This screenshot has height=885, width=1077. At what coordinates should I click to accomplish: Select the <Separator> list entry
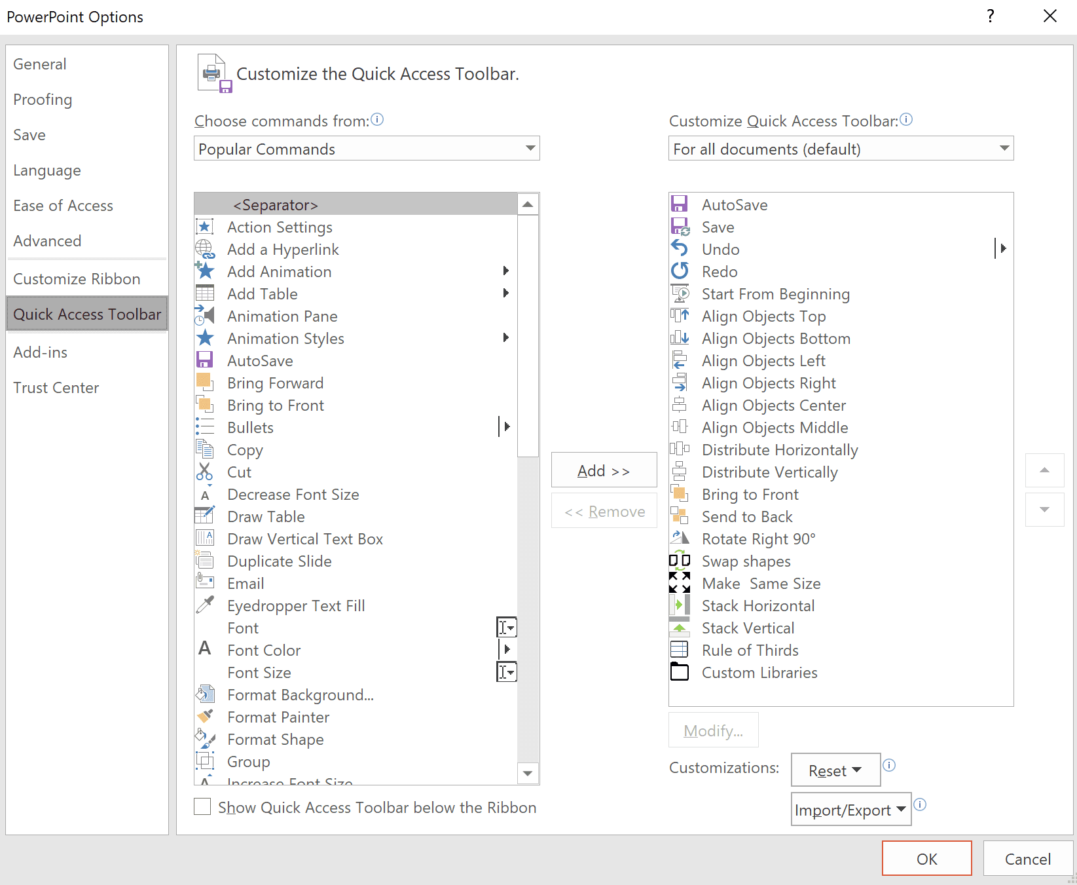click(x=356, y=204)
